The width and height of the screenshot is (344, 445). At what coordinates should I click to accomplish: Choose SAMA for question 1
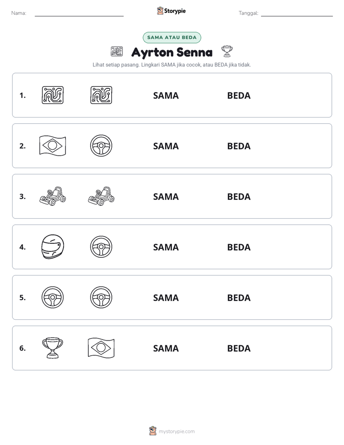[x=166, y=96]
